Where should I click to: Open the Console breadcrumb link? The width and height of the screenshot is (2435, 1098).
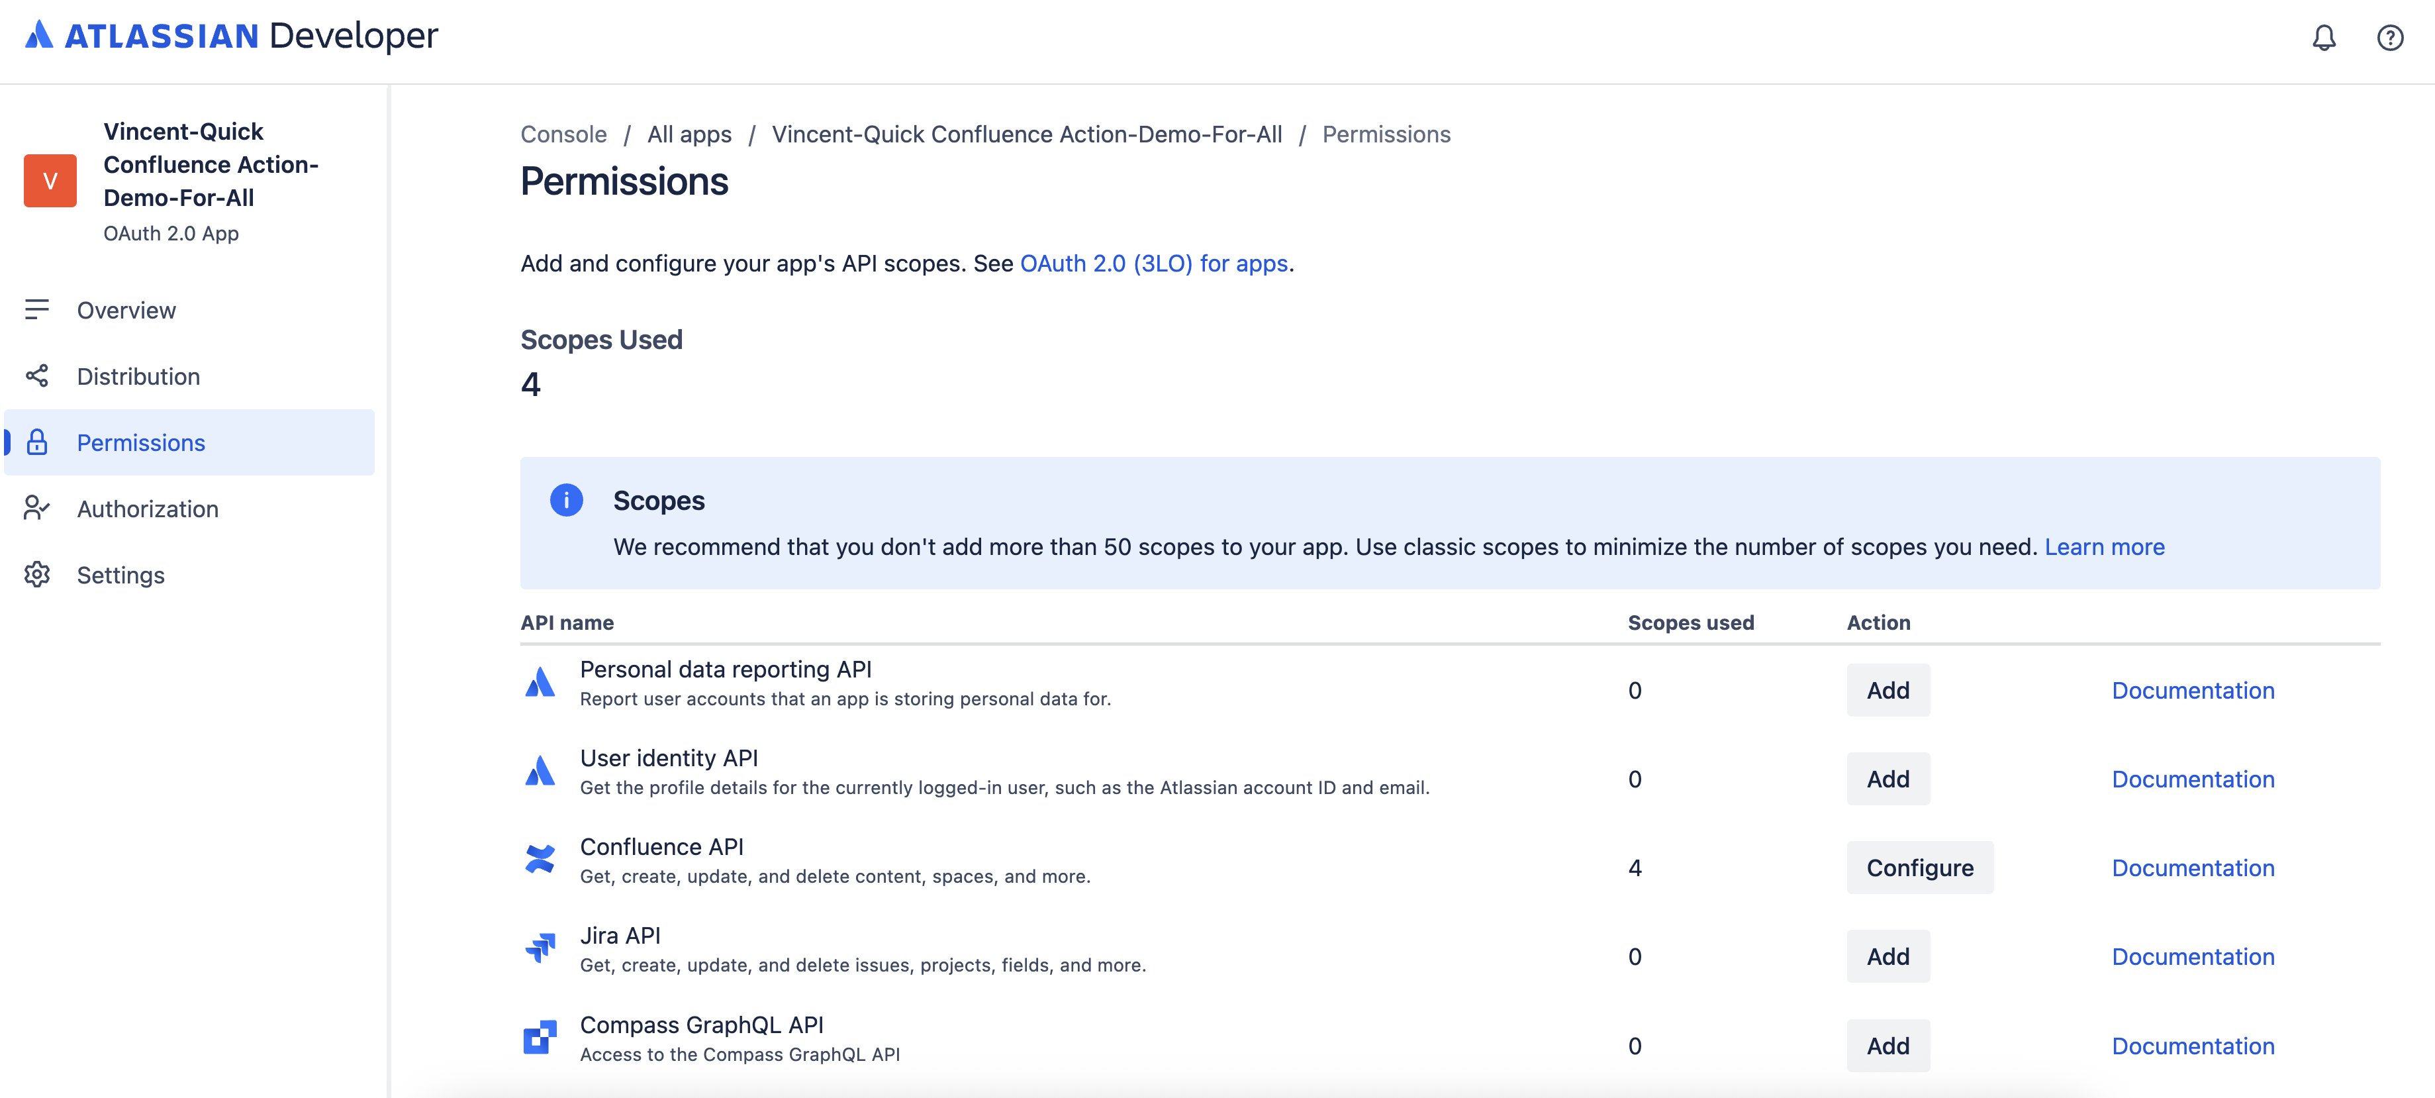[563, 133]
